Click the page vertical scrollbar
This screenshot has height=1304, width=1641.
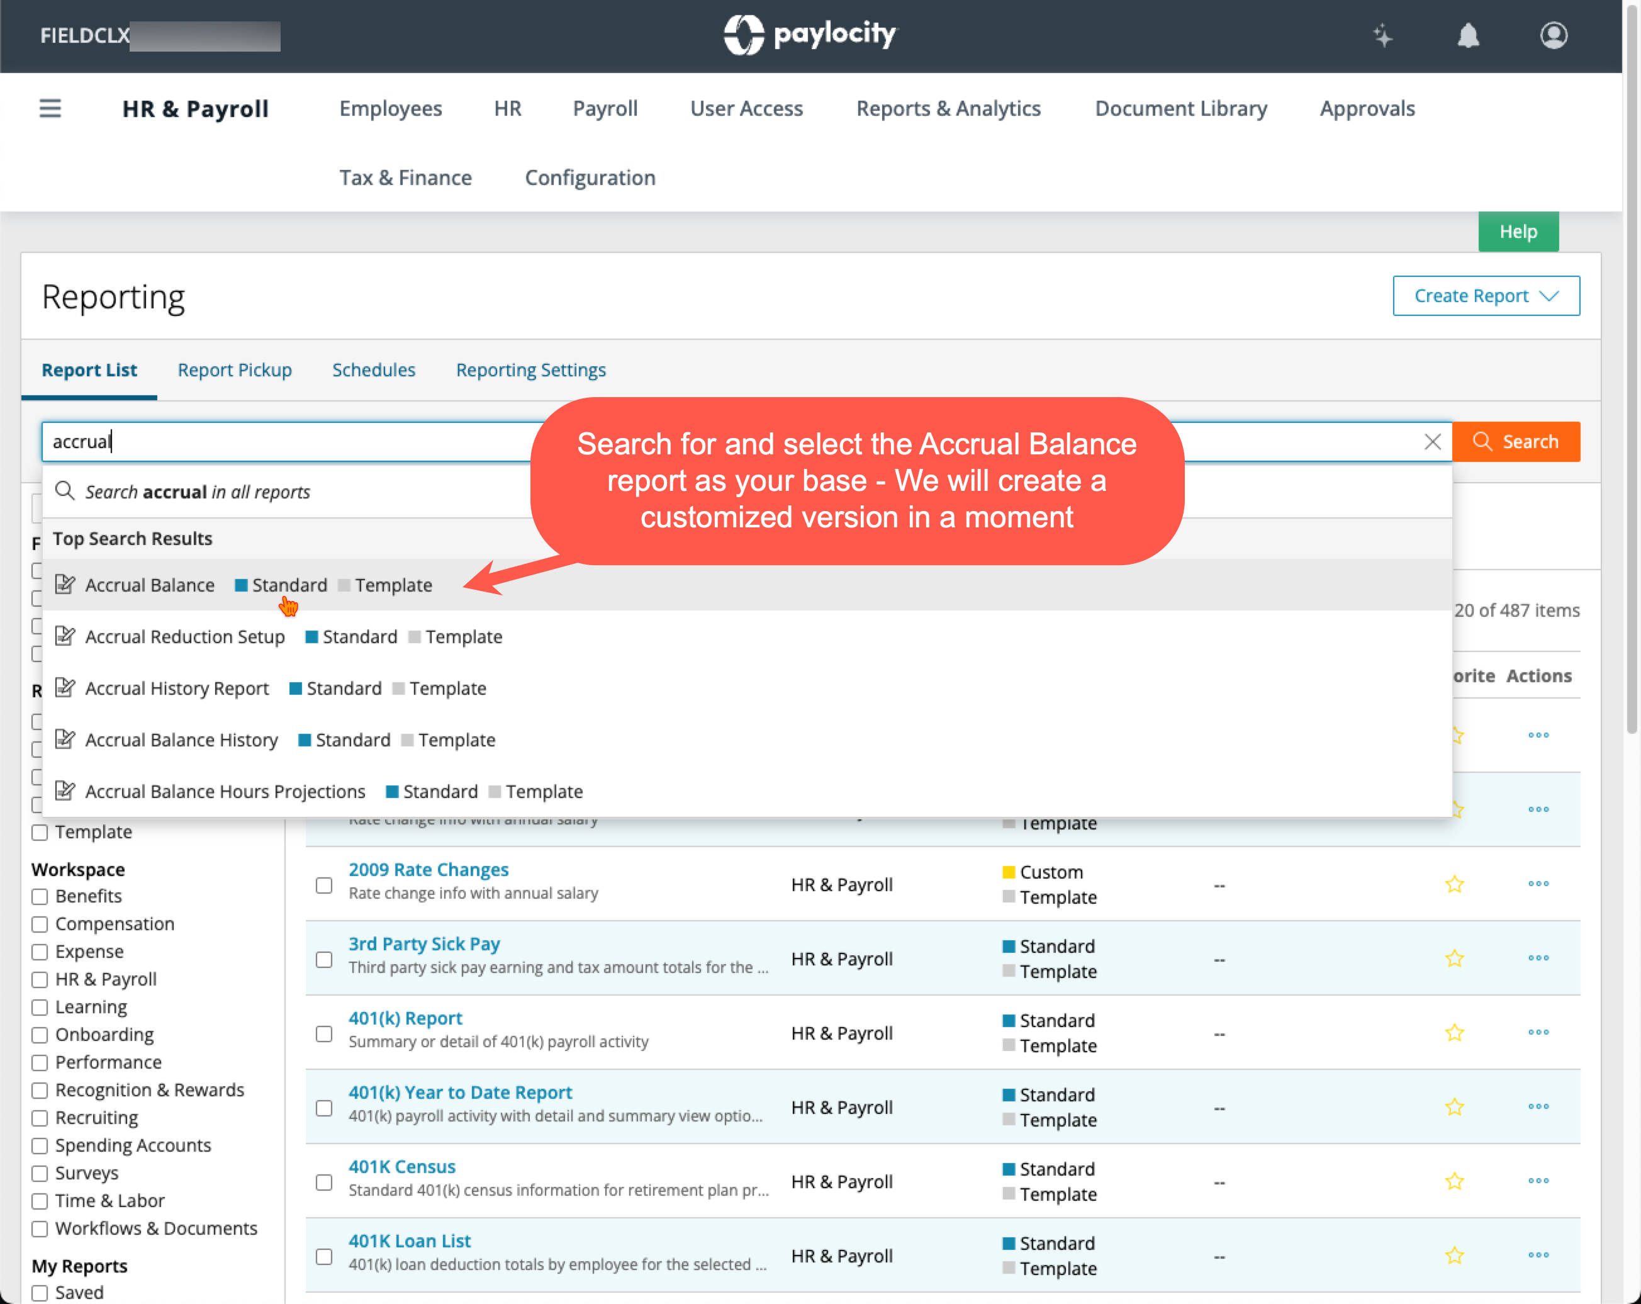pyautogui.click(x=1631, y=381)
